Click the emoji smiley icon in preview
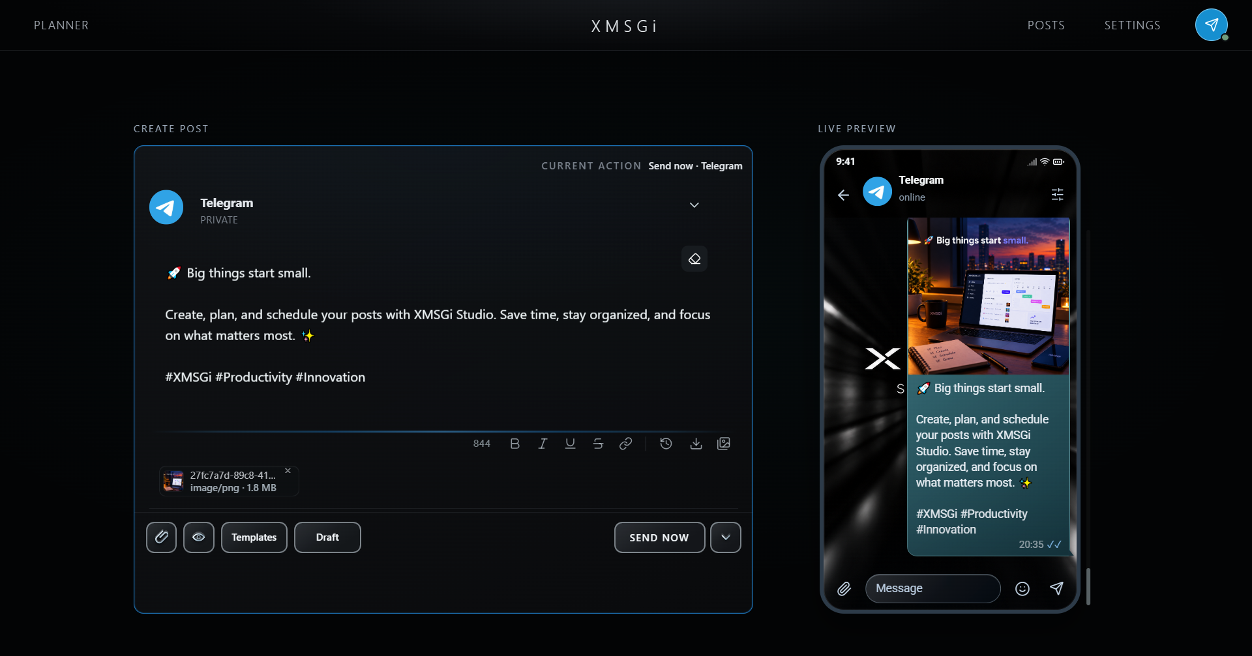The height and width of the screenshot is (656, 1252). click(1022, 589)
